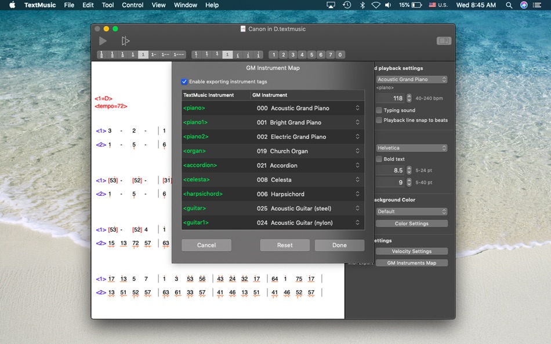The image size is (551, 344).
Task: Toggle the sidebar panel icon at top right
Action: coord(444,41)
